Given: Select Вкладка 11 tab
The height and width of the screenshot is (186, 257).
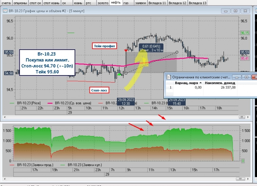Looking at the screenshot, I should 157,3.
